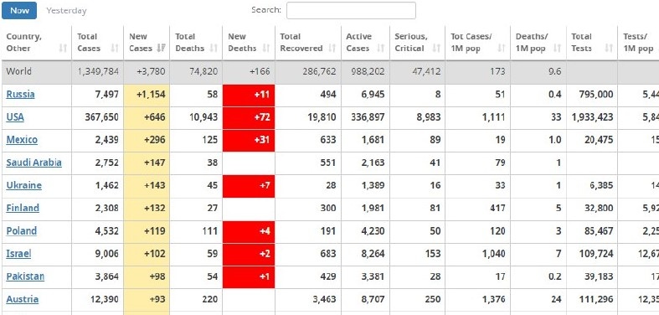Screen dimensions: 659x315
Task: Sort by Total Deaths arrow icon
Action: point(214,49)
